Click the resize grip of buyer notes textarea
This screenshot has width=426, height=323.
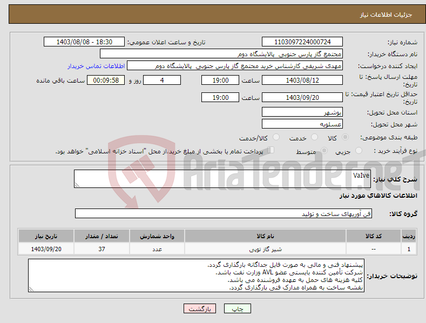click(x=31, y=290)
